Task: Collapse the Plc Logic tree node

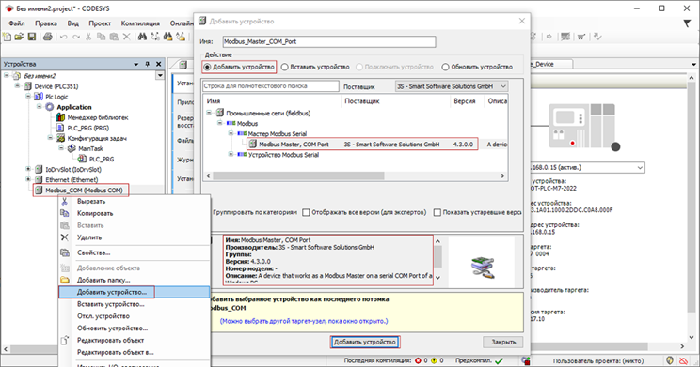Action: click(28, 96)
